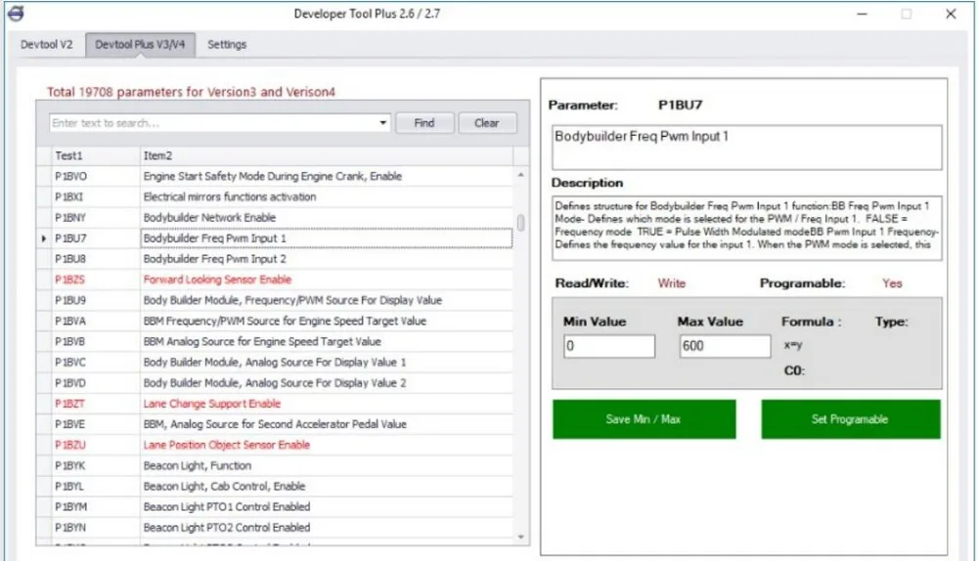
Task: Open the Settings tab
Action: (227, 45)
